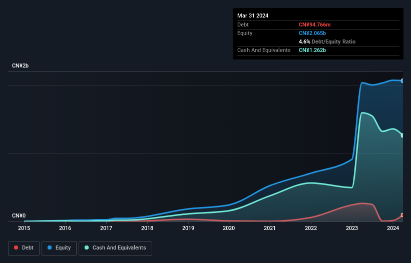This screenshot has width=411, height=263.
Task: Click the 2021 x-axis label
Action: (270, 228)
